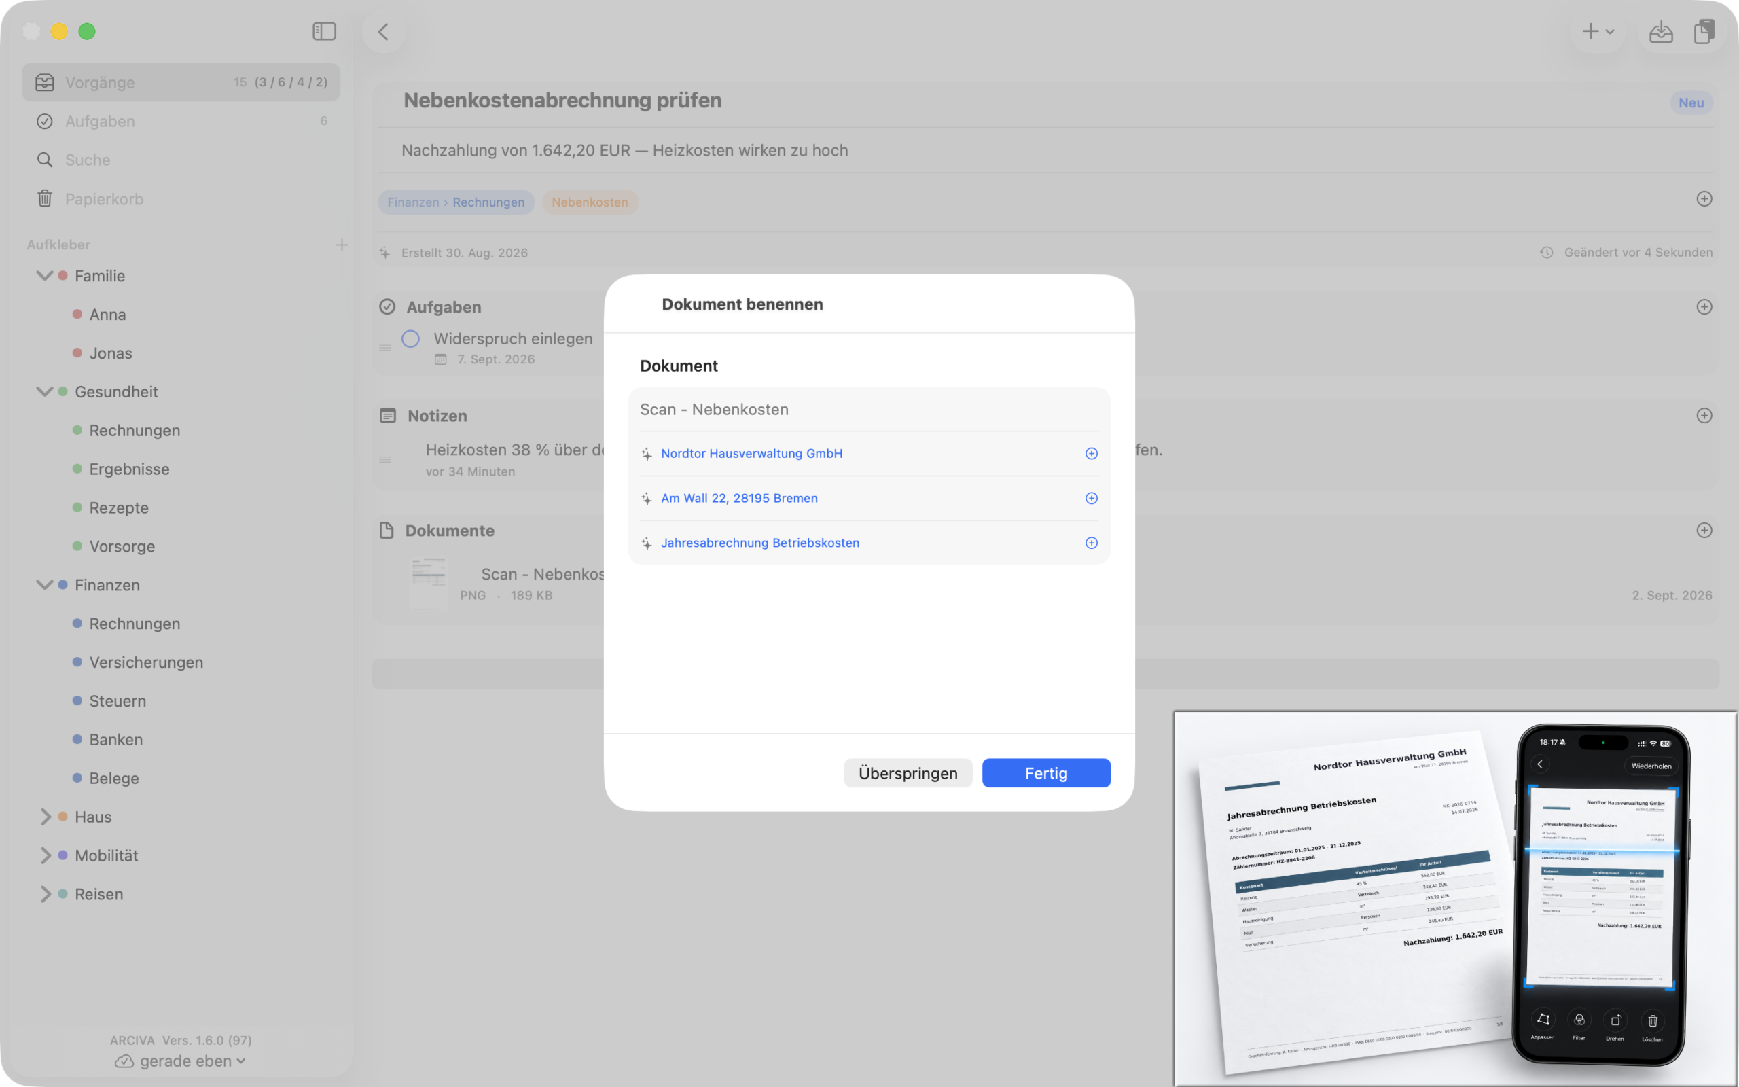Go back with the chevron arrow
Image resolution: width=1739 pixels, height=1087 pixels.
[x=384, y=32]
